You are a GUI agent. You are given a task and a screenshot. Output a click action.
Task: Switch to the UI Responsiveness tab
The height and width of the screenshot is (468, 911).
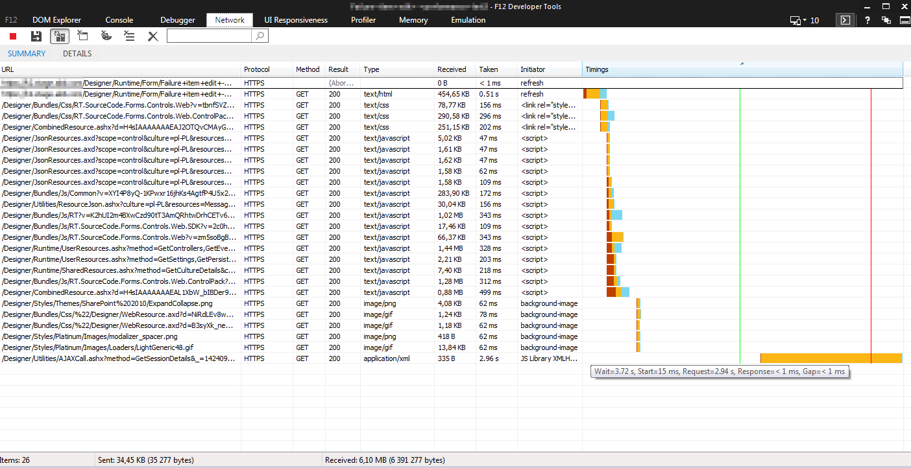[x=296, y=20]
